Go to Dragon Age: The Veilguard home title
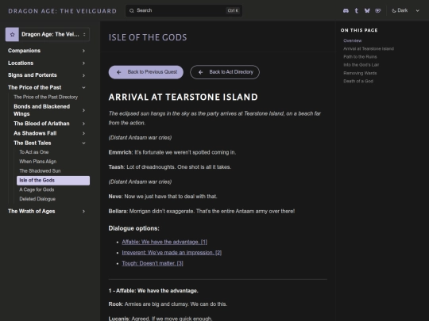The image size is (429, 321). pos(63,11)
